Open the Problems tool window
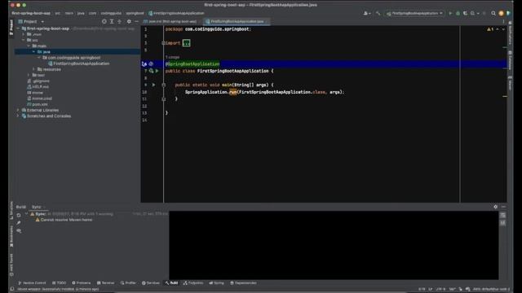 [x=82, y=283]
